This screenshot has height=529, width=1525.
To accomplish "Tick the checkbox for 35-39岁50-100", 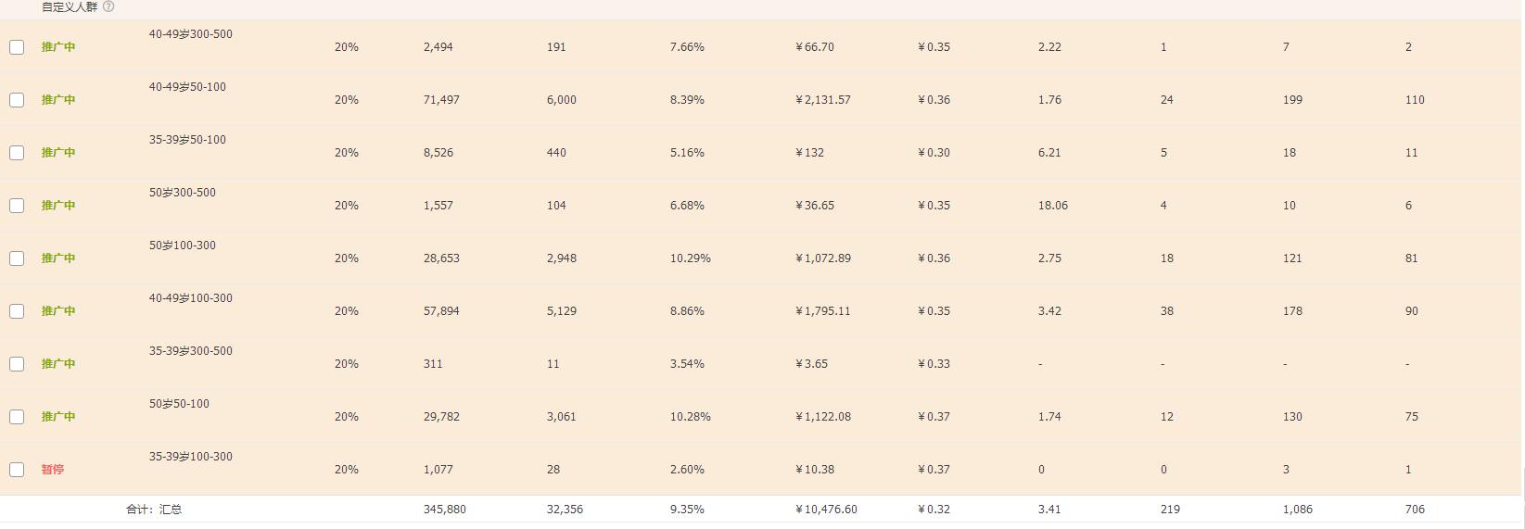I will (17, 153).
